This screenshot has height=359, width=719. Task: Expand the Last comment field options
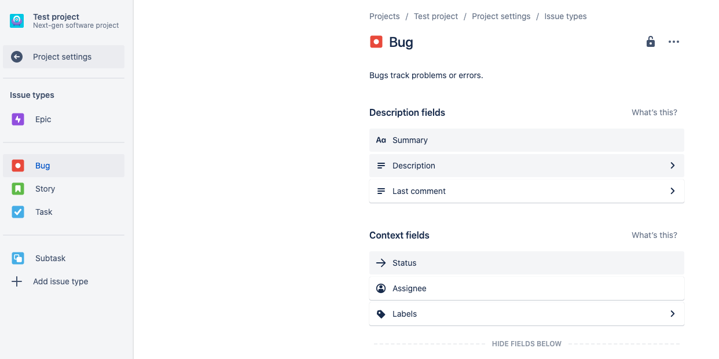click(673, 191)
